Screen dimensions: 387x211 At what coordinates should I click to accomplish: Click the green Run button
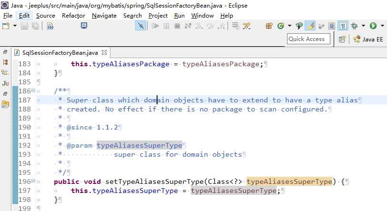[373, 26]
